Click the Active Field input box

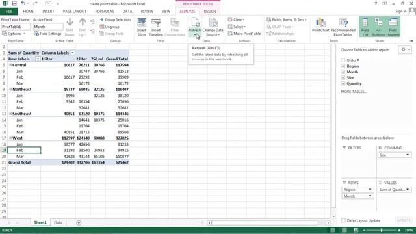tap(48, 27)
